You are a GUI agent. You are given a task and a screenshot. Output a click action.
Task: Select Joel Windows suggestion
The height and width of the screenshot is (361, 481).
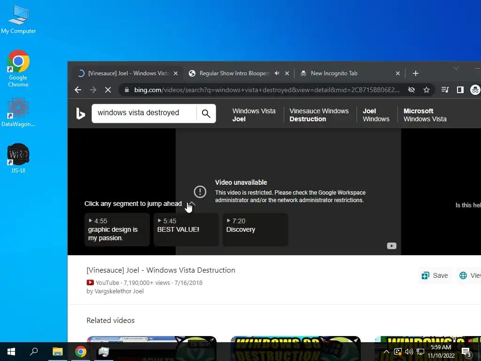click(376, 115)
